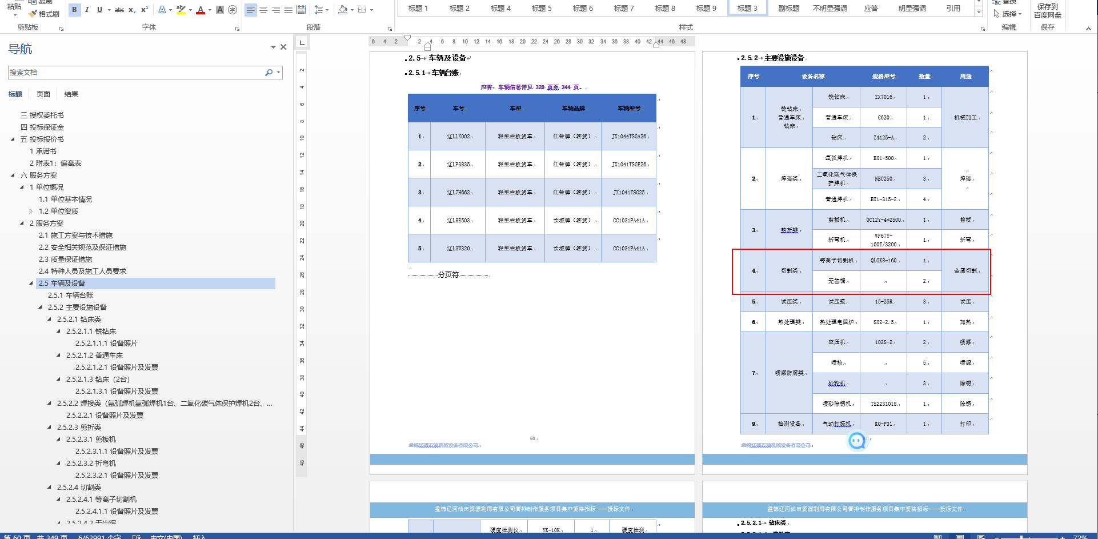Apply yellow text highlight color
The width and height of the screenshot is (1098, 539).
pyautogui.click(x=181, y=10)
